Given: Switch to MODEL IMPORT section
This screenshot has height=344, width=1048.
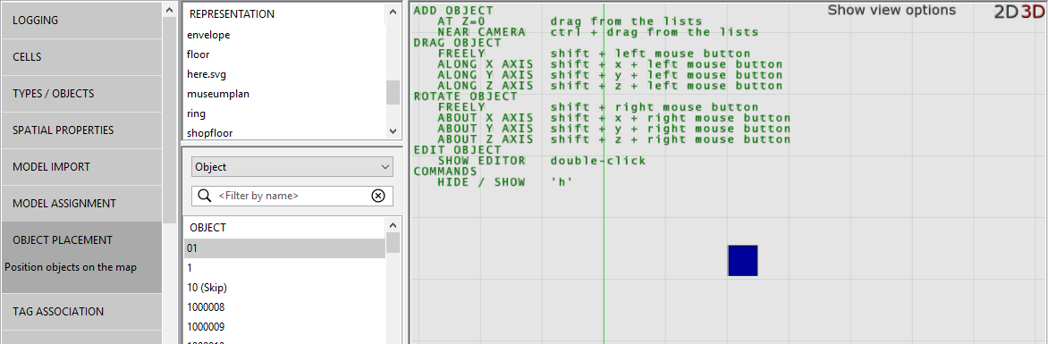Looking at the screenshot, I should point(81,167).
